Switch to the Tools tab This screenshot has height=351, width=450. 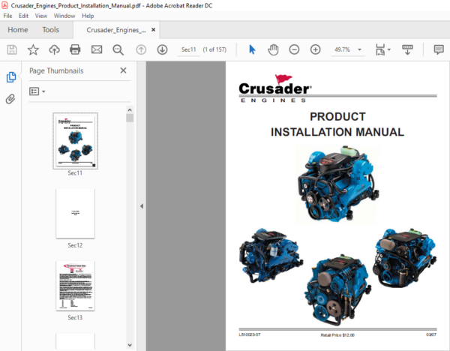pyautogui.click(x=51, y=30)
